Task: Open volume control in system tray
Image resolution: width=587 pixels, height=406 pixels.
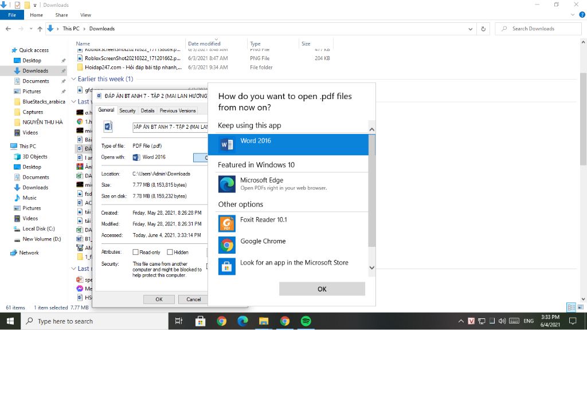Action: (x=502, y=321)
